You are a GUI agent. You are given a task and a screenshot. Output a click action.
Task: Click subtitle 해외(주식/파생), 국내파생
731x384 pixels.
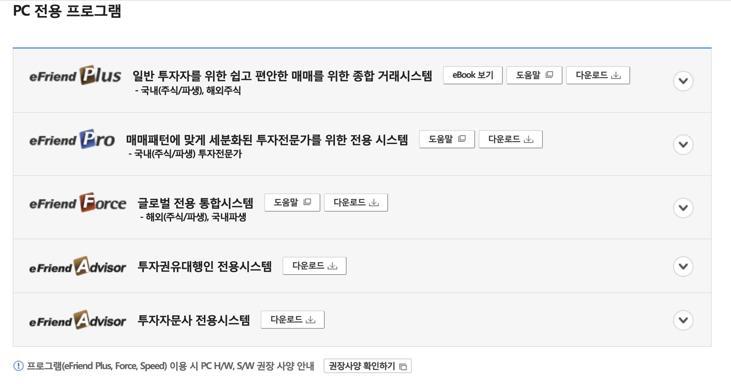click(x=193, y=217)
